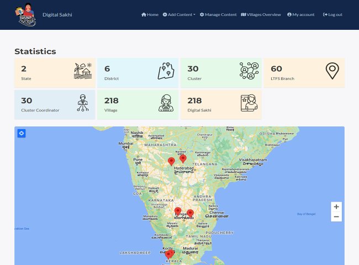Log out of Digital Sakhi
This screenshot has width=359, height=265.
click(332, 15)
